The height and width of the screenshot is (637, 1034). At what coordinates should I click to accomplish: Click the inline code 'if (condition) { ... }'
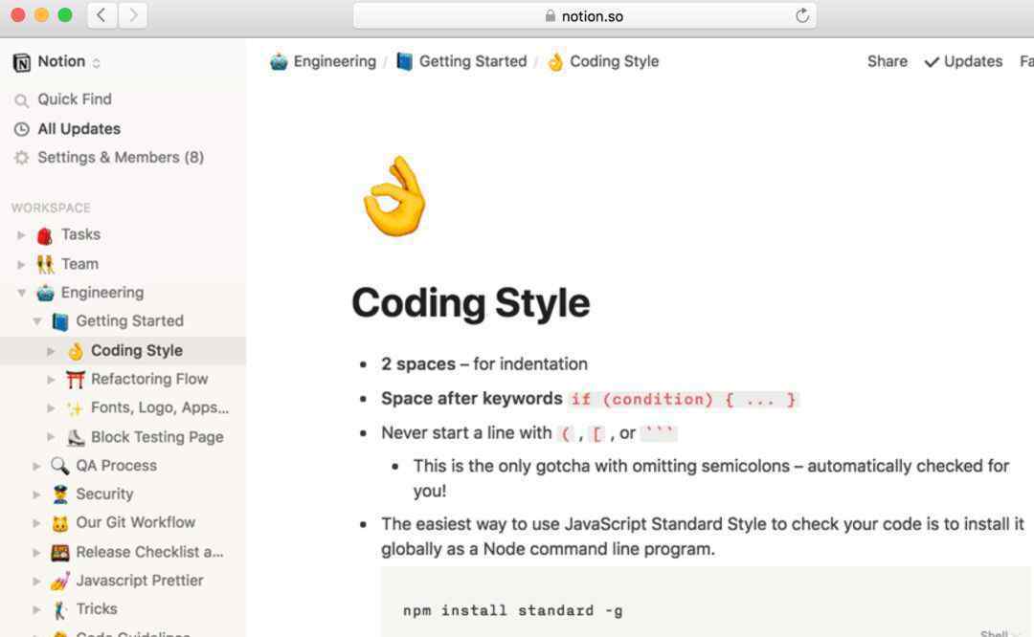click(x=684, y=399)
